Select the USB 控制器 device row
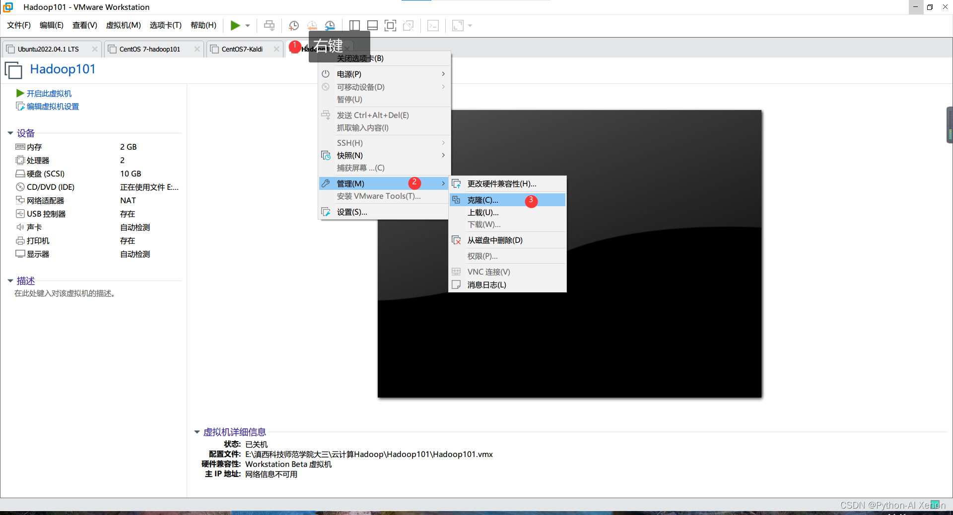 [x=97, y=214]
